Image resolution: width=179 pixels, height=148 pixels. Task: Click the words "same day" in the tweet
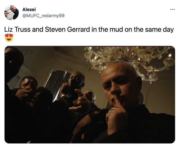pos(159,30)
